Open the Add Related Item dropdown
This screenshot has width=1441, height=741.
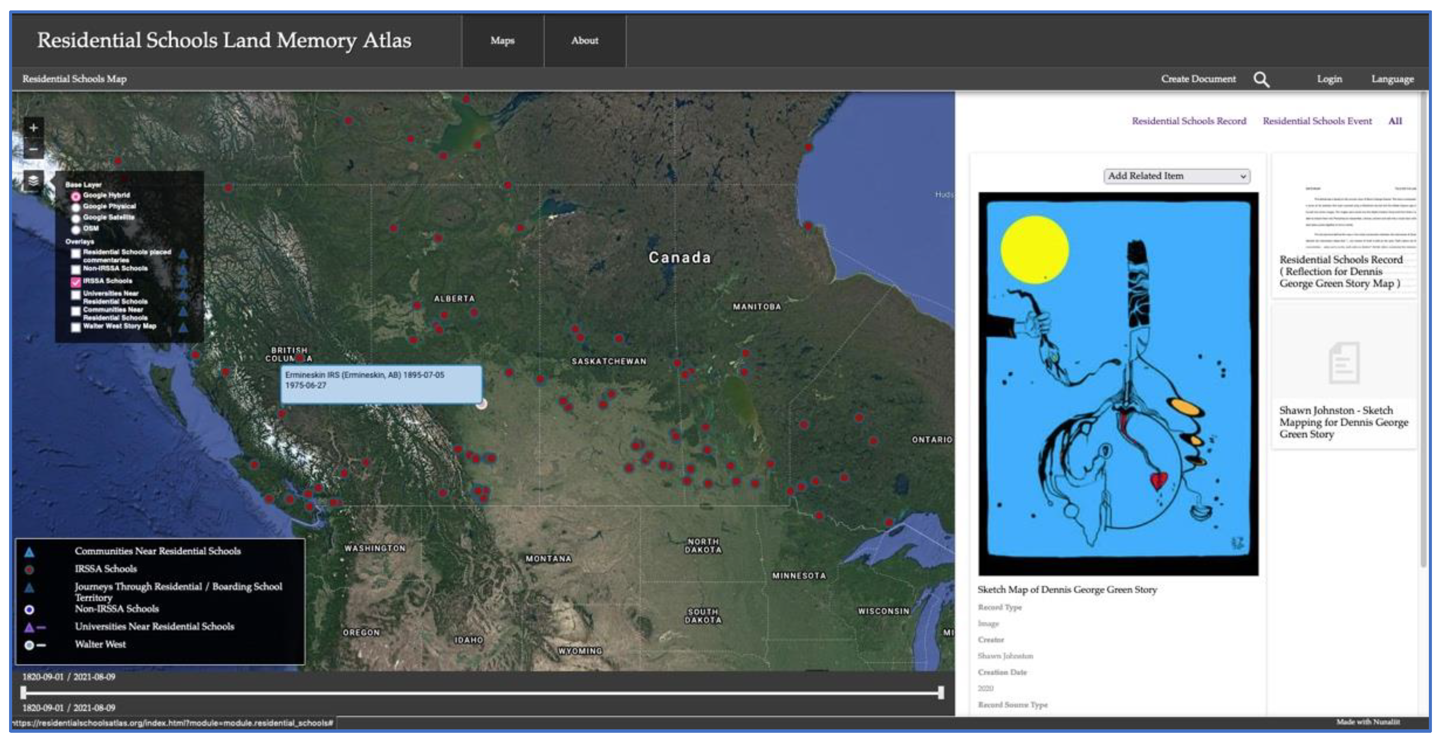(x=1176, y=176)
